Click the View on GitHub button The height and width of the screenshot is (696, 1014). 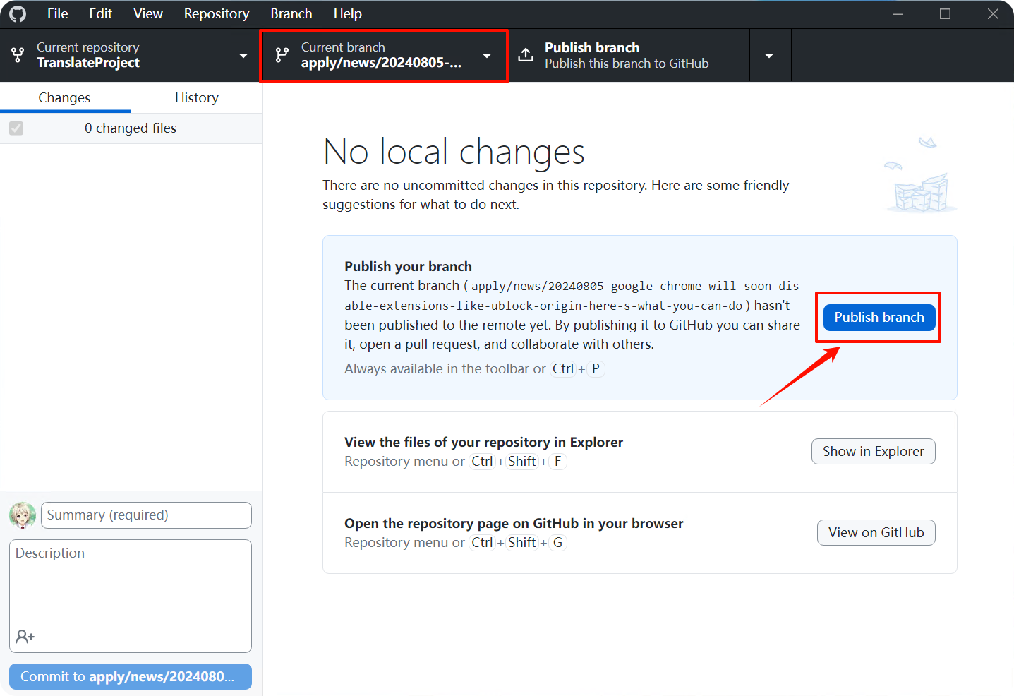pos(876,533)
